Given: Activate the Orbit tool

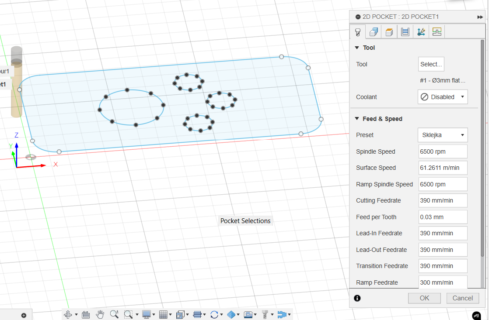Looking at the screenshot, I should pyautogui.click(x=68, y=314).
